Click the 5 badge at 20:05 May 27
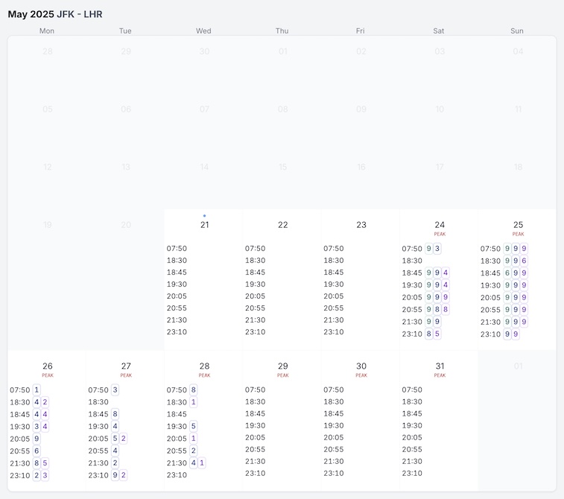Viewport: 564px width, 499px height. (115, 438)
